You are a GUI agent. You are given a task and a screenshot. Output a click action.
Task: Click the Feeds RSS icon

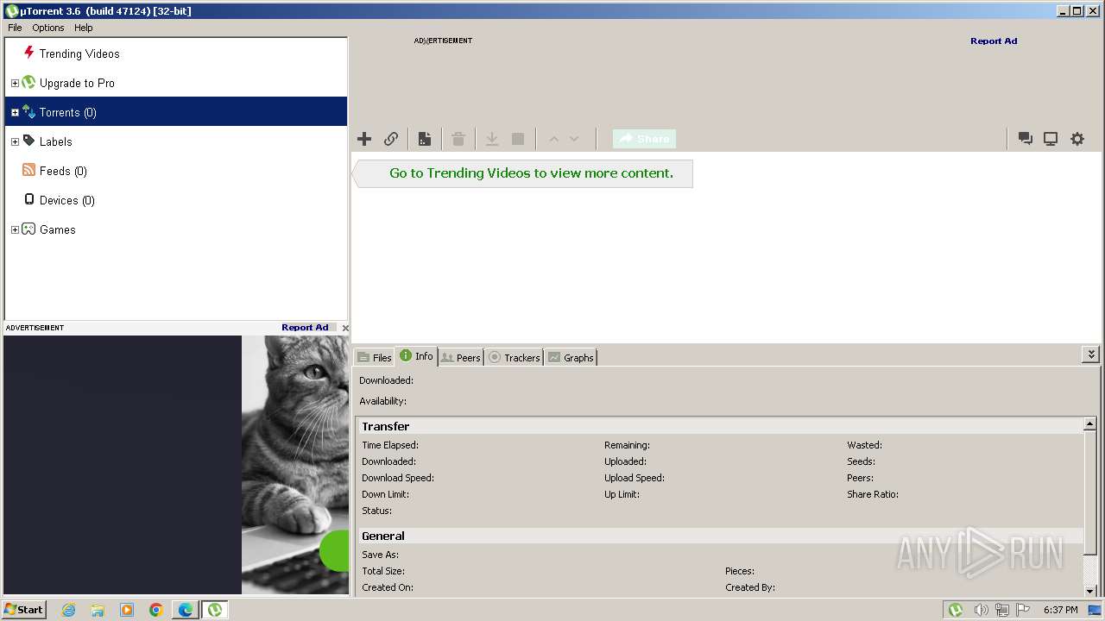click(x=28, y=170)
